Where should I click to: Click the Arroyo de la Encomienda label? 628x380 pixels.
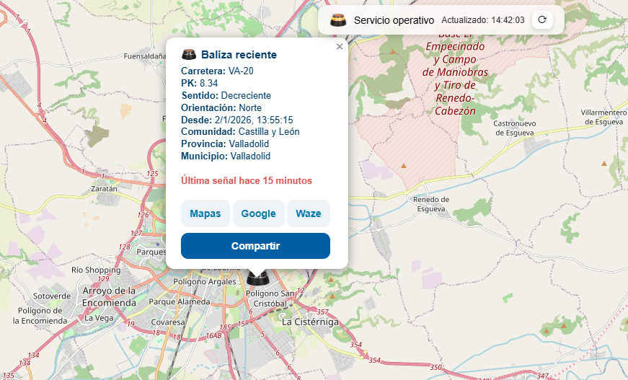109,296
